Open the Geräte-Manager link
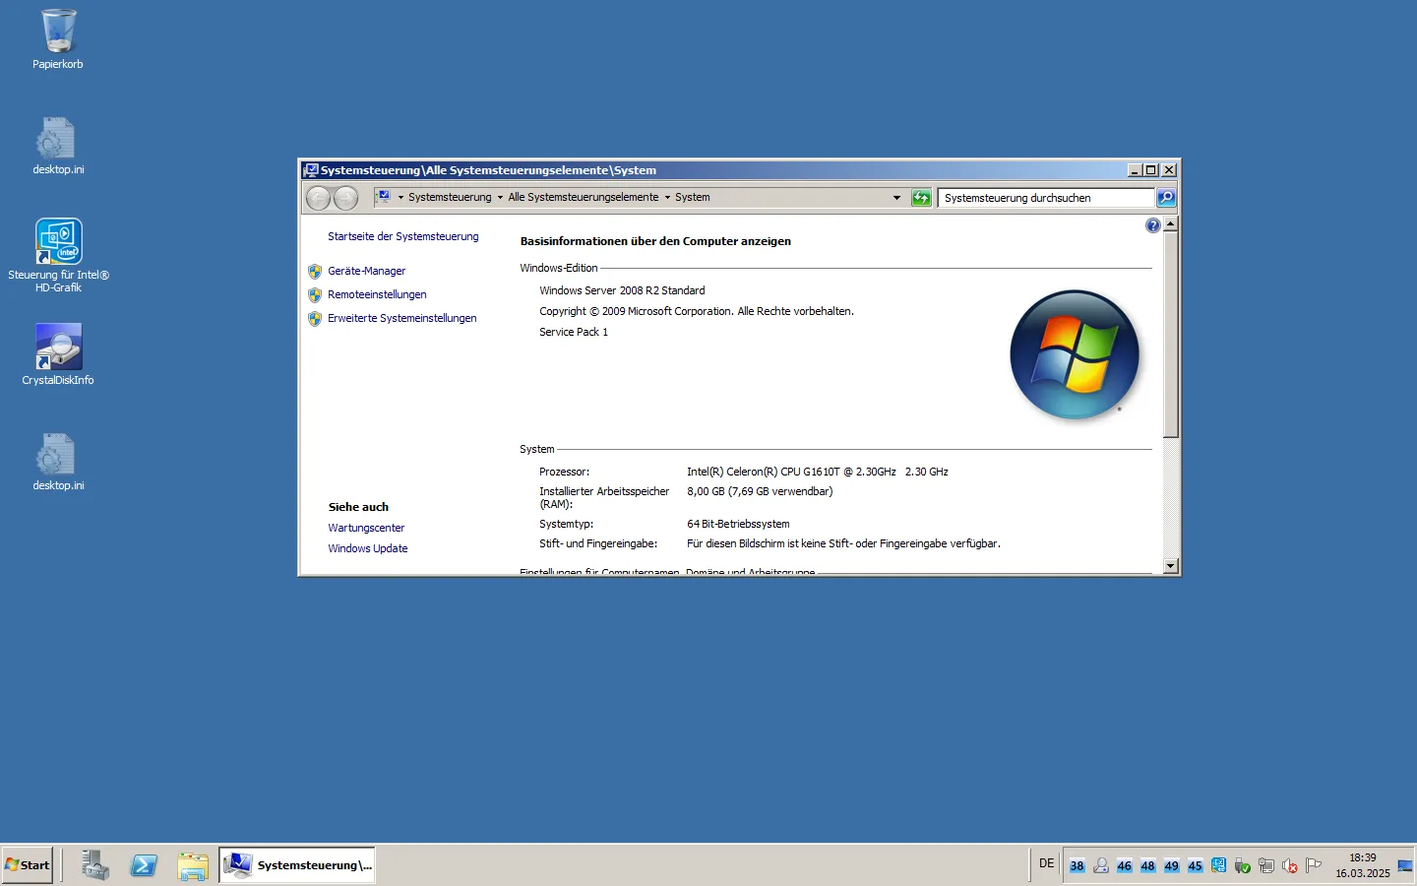The image size is (1417, 886). pyautogui.click(x=366, y=271)
